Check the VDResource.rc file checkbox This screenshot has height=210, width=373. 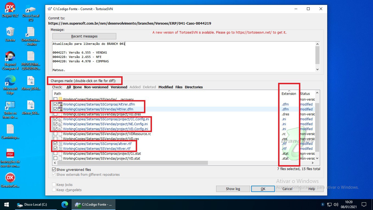[x=56, y=134]
